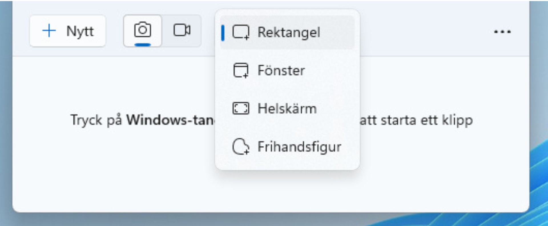Screen dimensions: 548x226
Task: Choose Fönster from the mode menu
Action: click(281, 70)
